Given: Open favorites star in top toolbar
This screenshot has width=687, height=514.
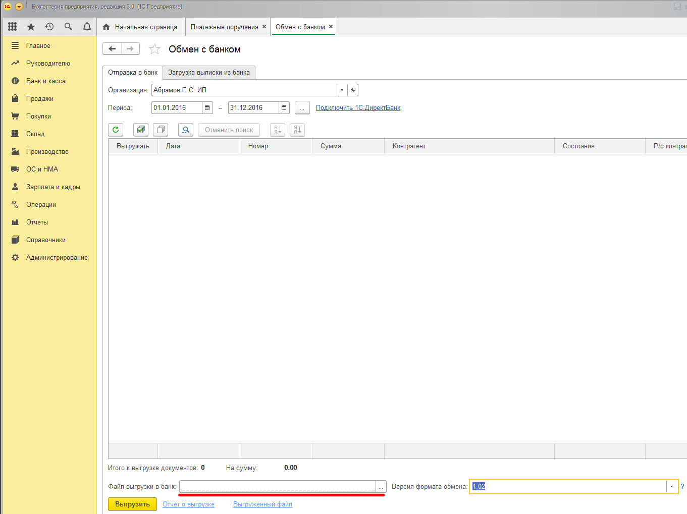Looking at the screenshot, I should click(x=31, y=27).
